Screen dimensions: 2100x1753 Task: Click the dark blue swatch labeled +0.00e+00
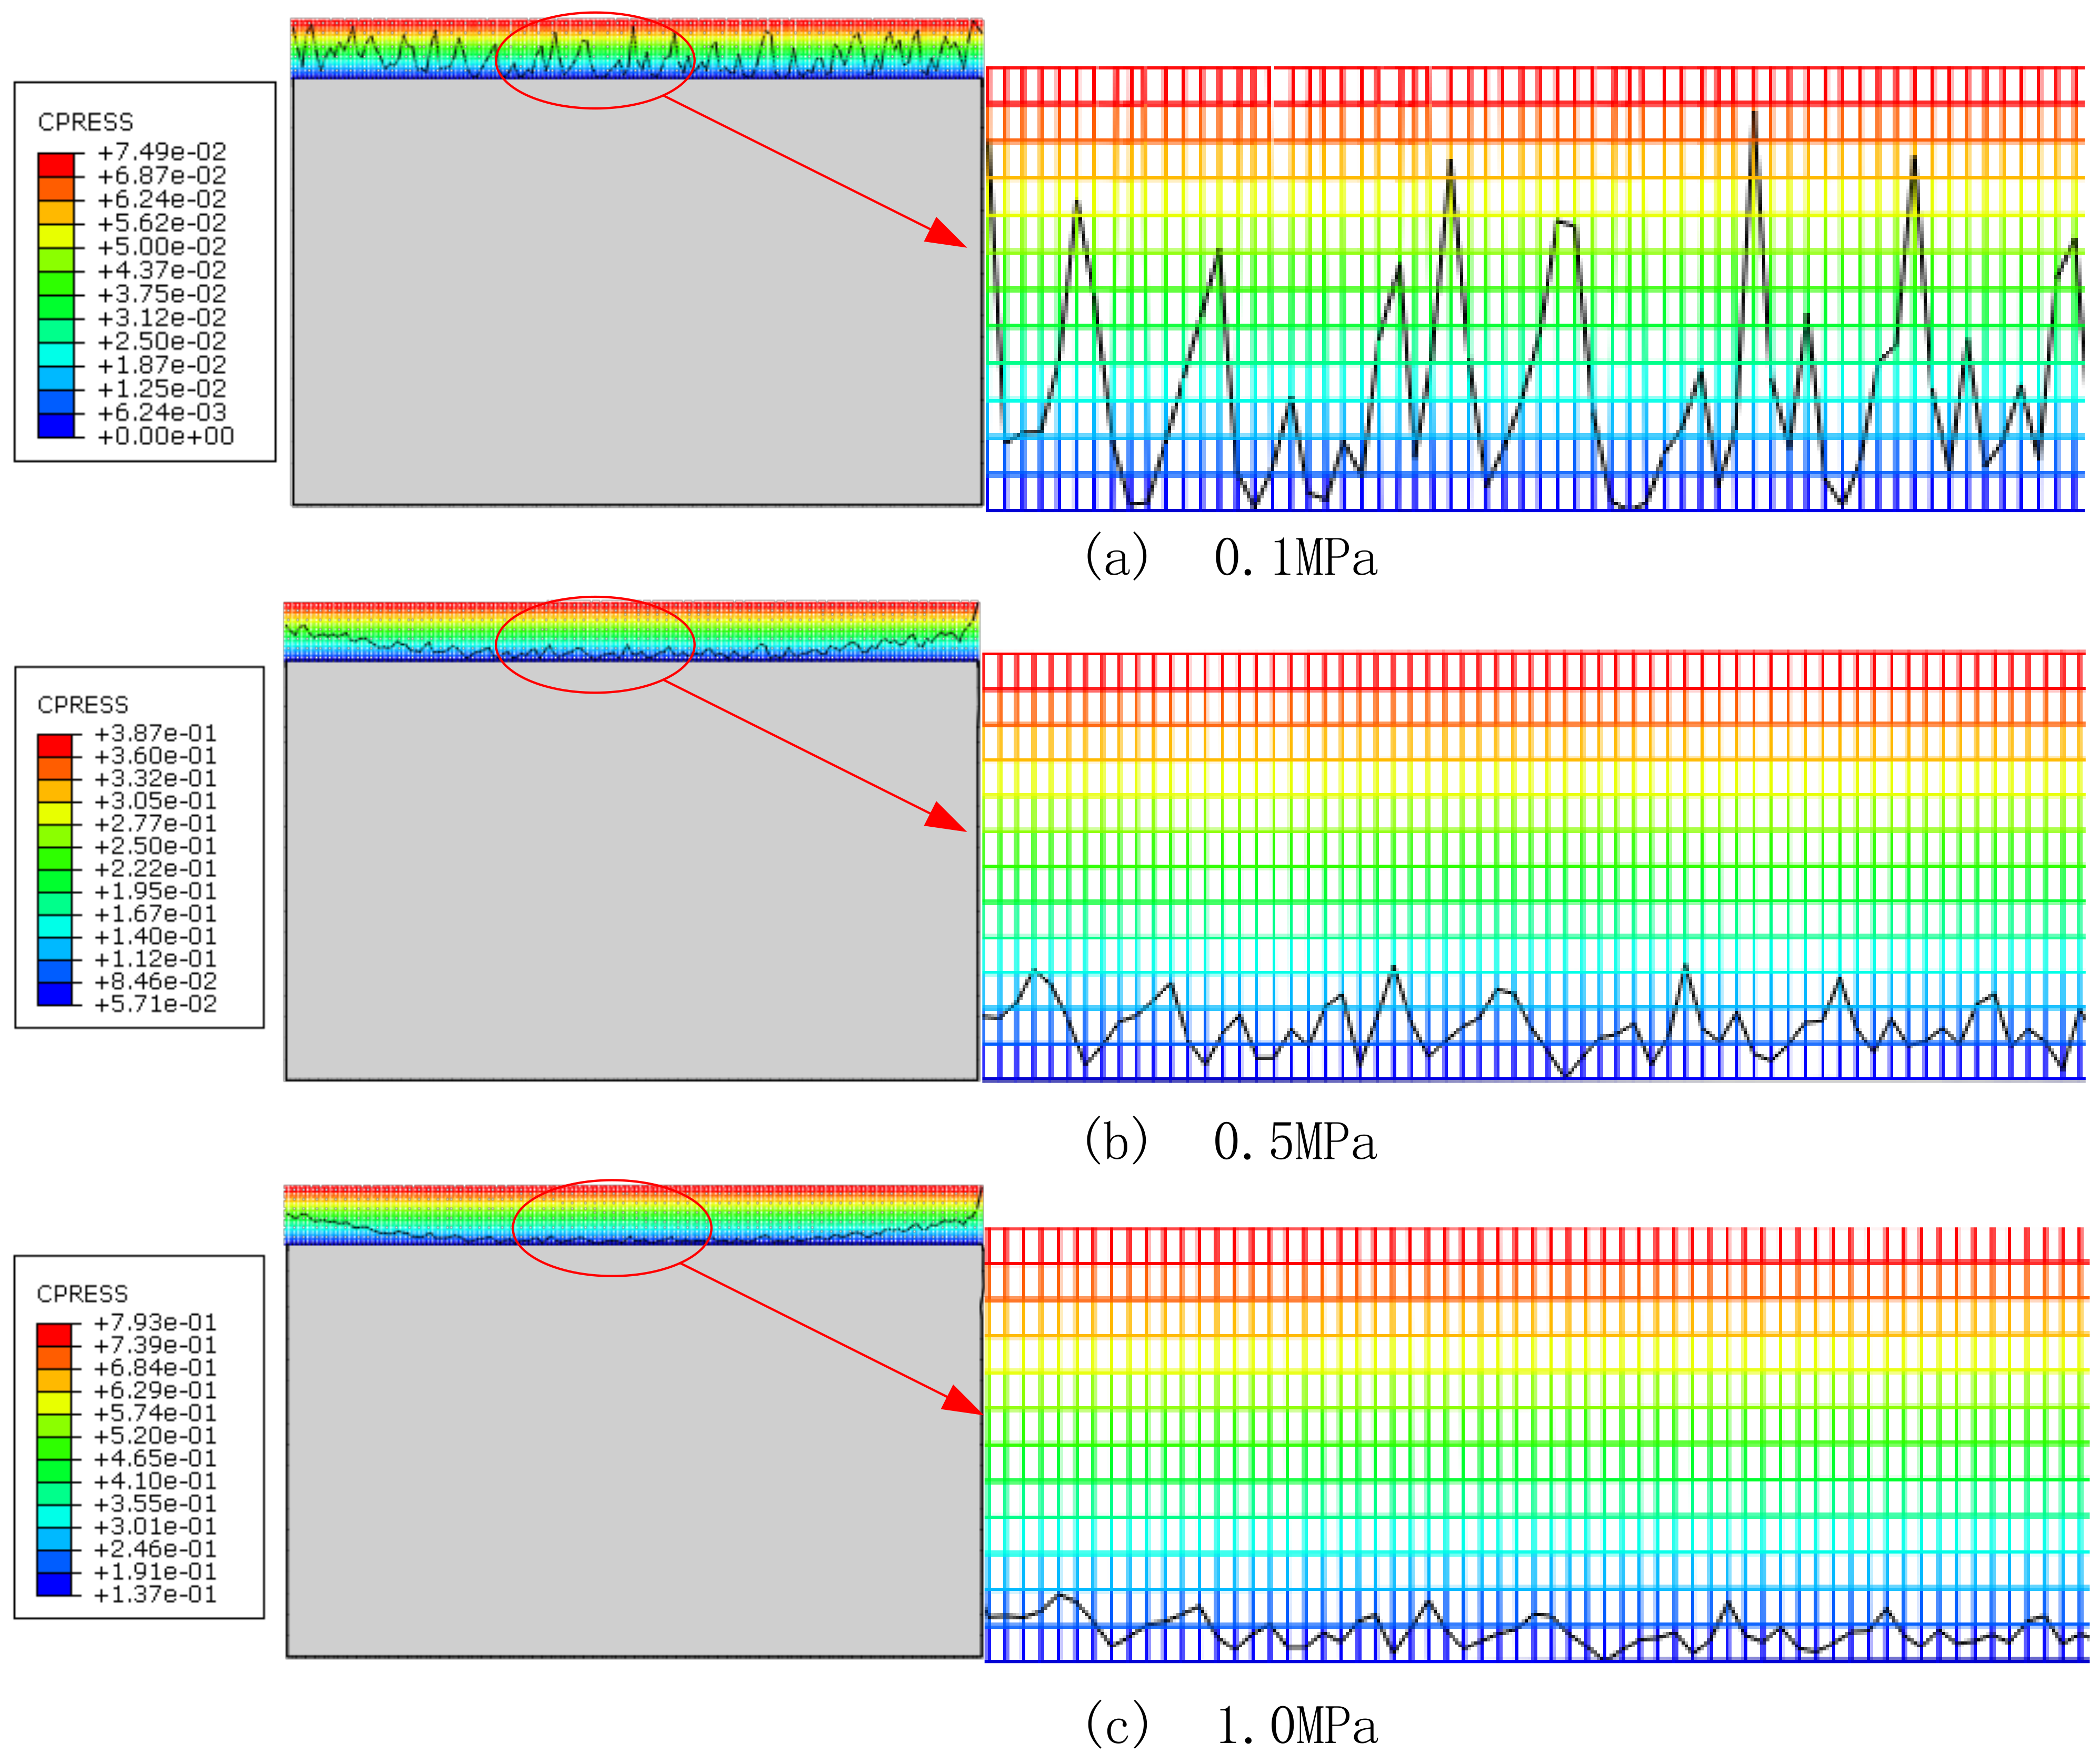[55, 426]
